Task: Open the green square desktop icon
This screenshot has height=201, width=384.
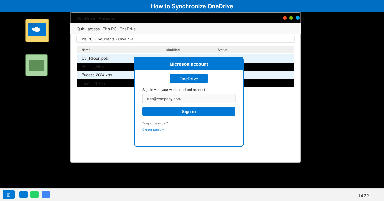Action: (36, 65)
